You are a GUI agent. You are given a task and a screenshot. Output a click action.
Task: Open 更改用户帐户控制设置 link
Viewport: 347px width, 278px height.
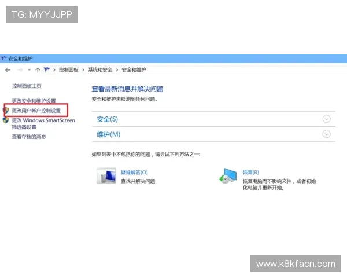pos(36,111)
